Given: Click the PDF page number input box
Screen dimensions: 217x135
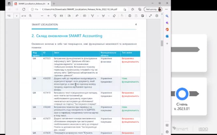Looking at the screenshot, I should (17, 16).
